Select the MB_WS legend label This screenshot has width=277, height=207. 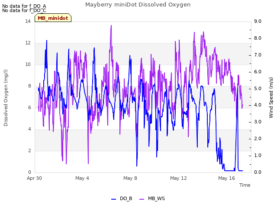[156, 198]
